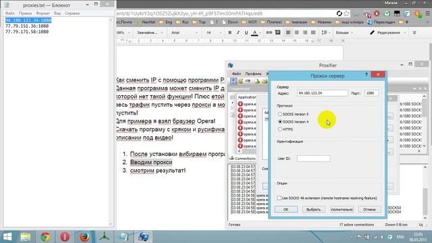
Task: Click line 77.79.151.36:1080 in Notepad
Action: pyautogui.click(x=27, y=26)
